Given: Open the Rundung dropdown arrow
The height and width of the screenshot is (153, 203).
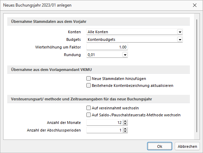Looking at the screenshot, I should 125,55.
